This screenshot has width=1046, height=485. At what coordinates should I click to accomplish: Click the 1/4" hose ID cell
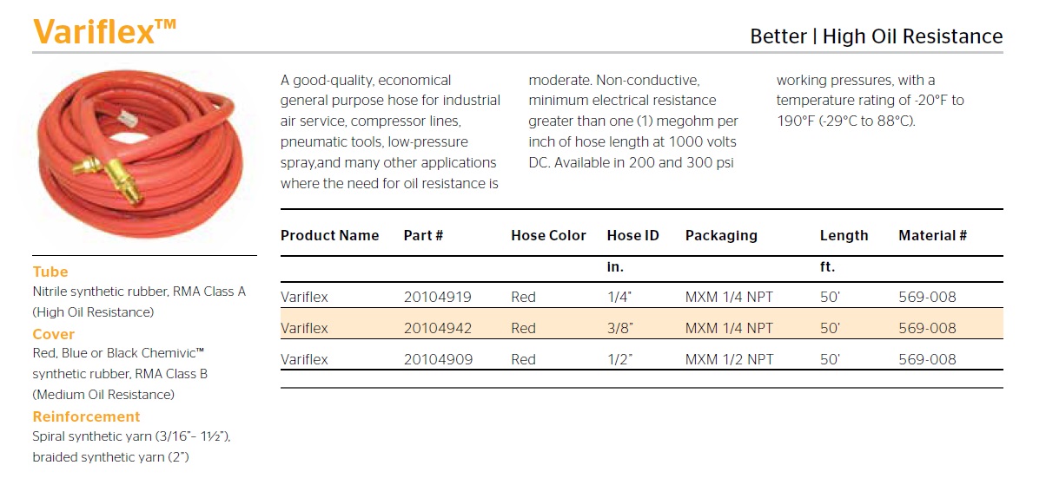[620, 297]
